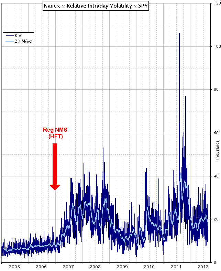Click the tallest 2011 RIV spike peak
The image size is (221, 271).
click(179, 33)
